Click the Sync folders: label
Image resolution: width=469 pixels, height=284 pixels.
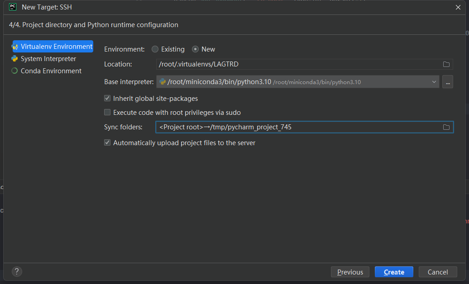(x=123, y=127)
